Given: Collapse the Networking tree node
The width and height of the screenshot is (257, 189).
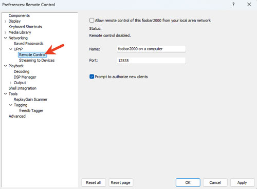Looking at the screenshot, I should click(5, 38).
